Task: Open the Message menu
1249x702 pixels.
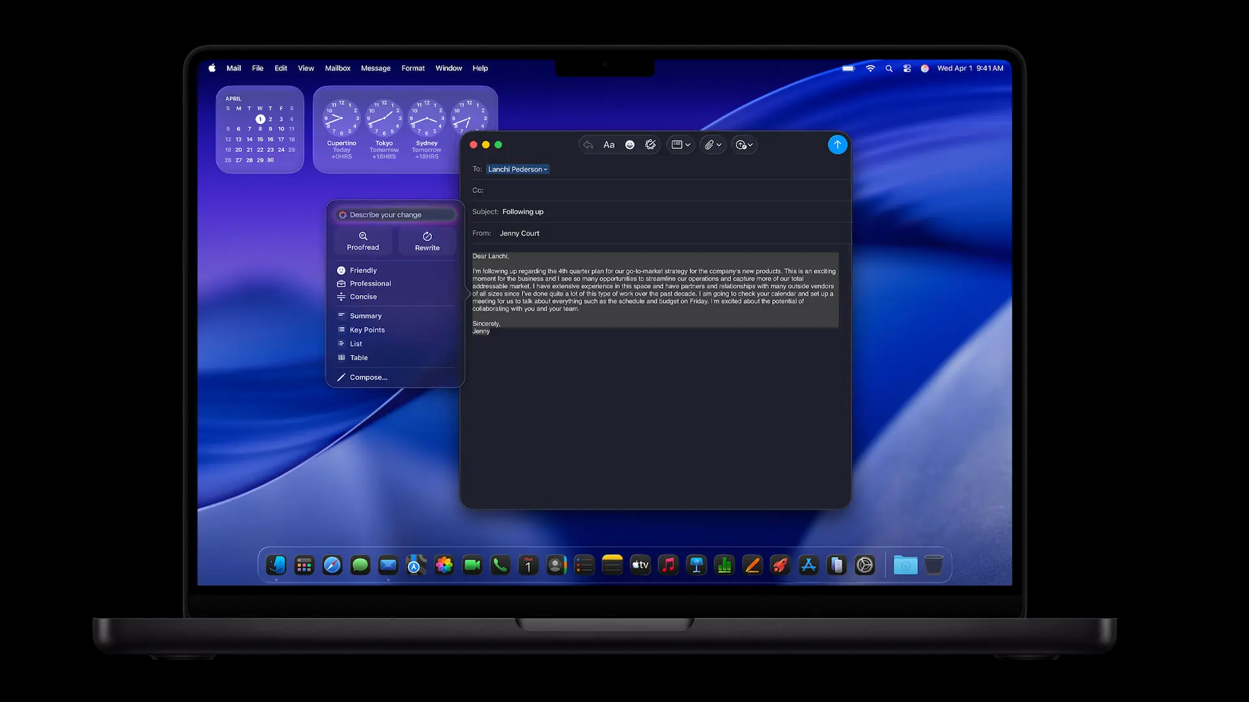Action: point(376,68)
